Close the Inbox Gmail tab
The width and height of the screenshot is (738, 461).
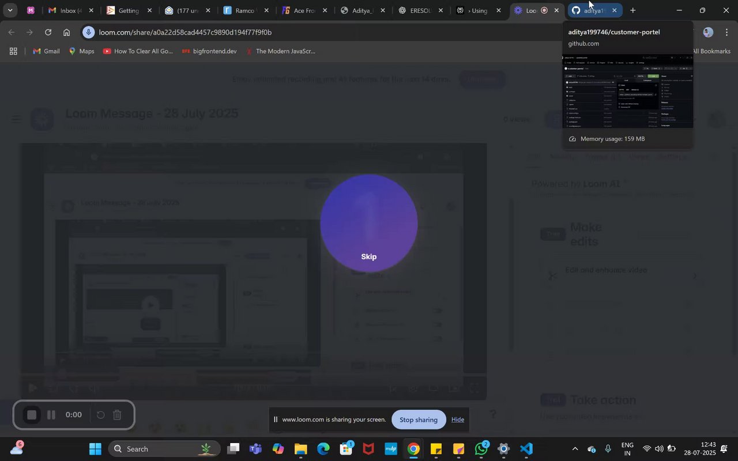click(x=91, y=10)
